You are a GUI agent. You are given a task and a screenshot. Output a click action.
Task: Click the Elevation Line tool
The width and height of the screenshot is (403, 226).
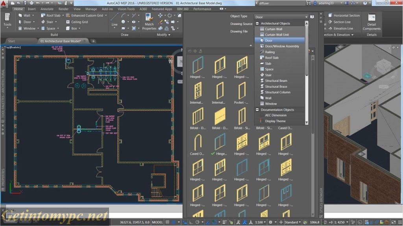(340, 28)
